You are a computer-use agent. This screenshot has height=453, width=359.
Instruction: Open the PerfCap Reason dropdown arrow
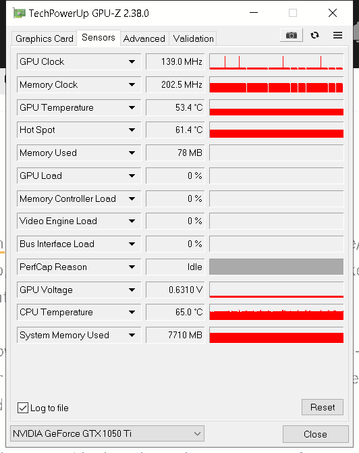[x=132, y=267]
